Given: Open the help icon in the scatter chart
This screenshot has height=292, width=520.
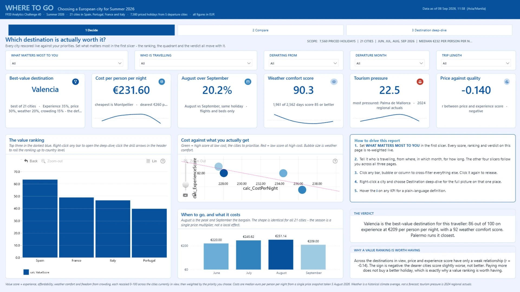Looking at the screenshot, I should [335, 161].
